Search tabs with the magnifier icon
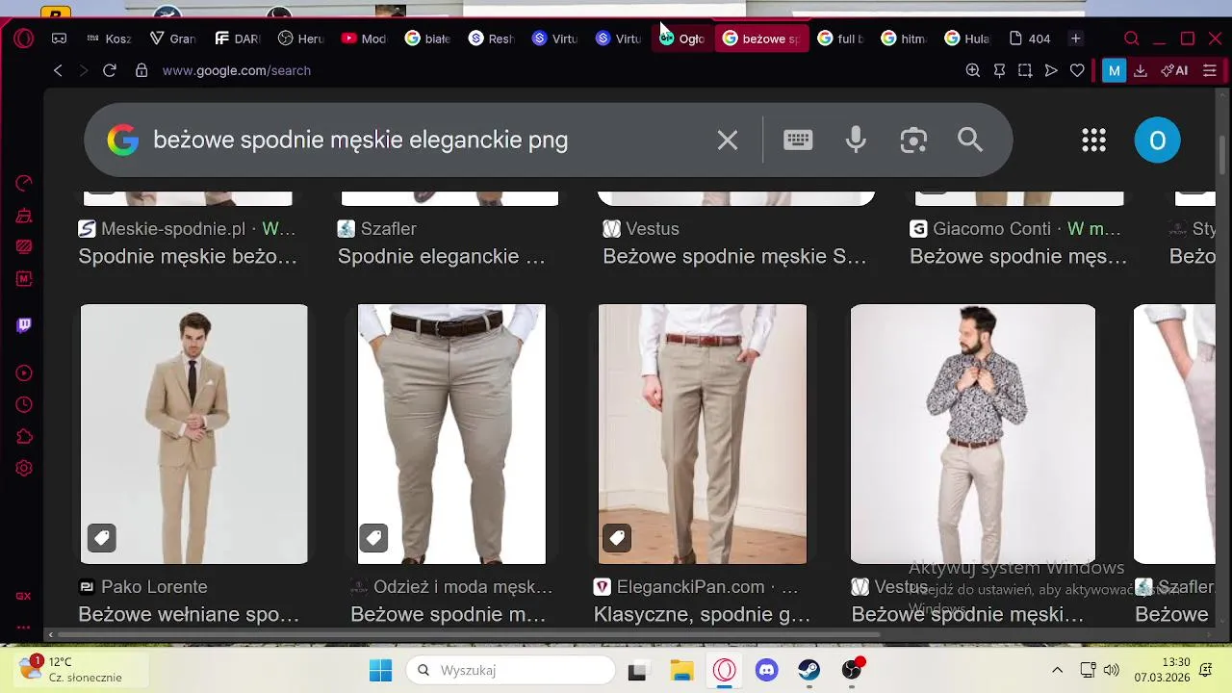 point(1132,38)
